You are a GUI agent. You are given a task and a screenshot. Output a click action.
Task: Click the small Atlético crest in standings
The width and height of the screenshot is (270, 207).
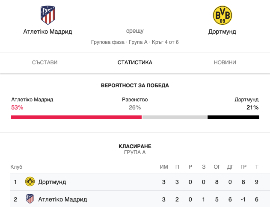[30, 199]
